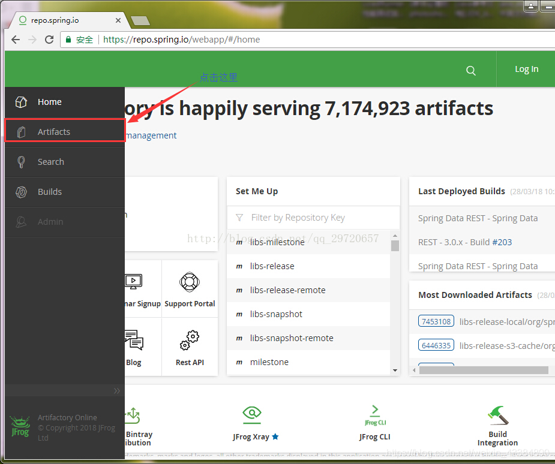Select libs-snapshot-remote repository
This screenshot has width=555, height=464.
pos(308,339)
